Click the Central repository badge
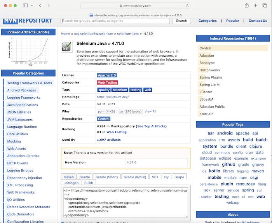The height and width of the screenshot is (223, 272). pyautogui.click(x=104, y=119)
